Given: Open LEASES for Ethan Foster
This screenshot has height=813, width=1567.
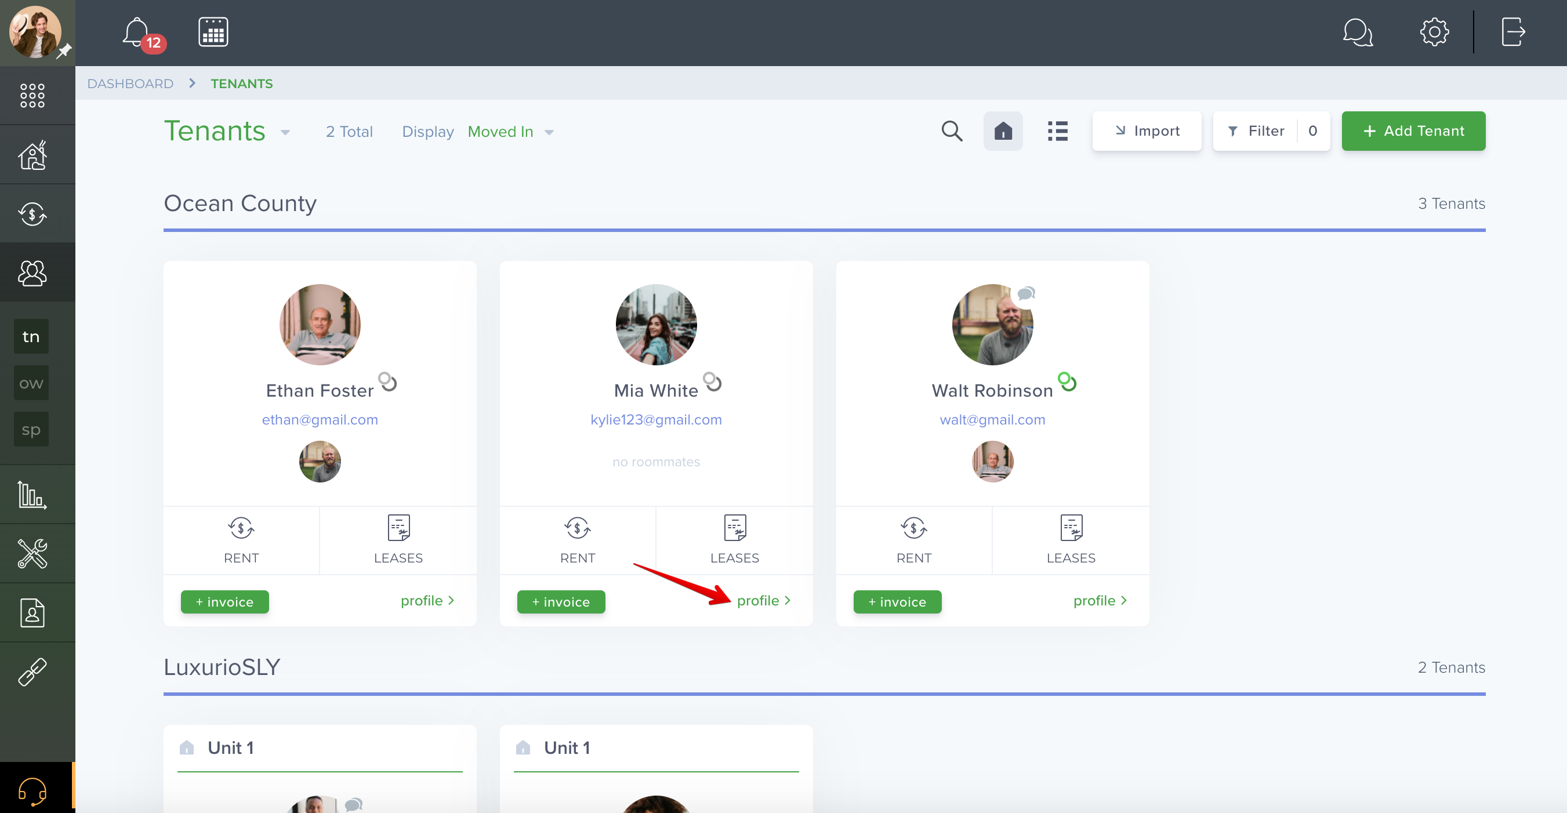Looking at the screenshot, I should [398, 540].
